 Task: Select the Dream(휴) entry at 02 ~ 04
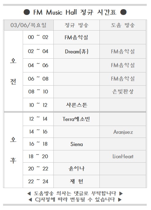76,51
